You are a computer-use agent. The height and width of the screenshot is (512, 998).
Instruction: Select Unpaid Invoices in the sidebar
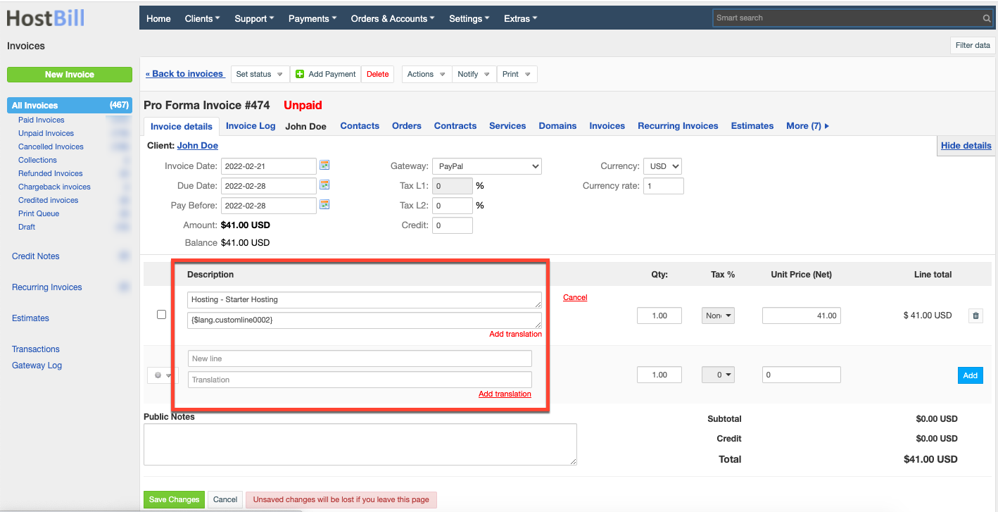46,133
